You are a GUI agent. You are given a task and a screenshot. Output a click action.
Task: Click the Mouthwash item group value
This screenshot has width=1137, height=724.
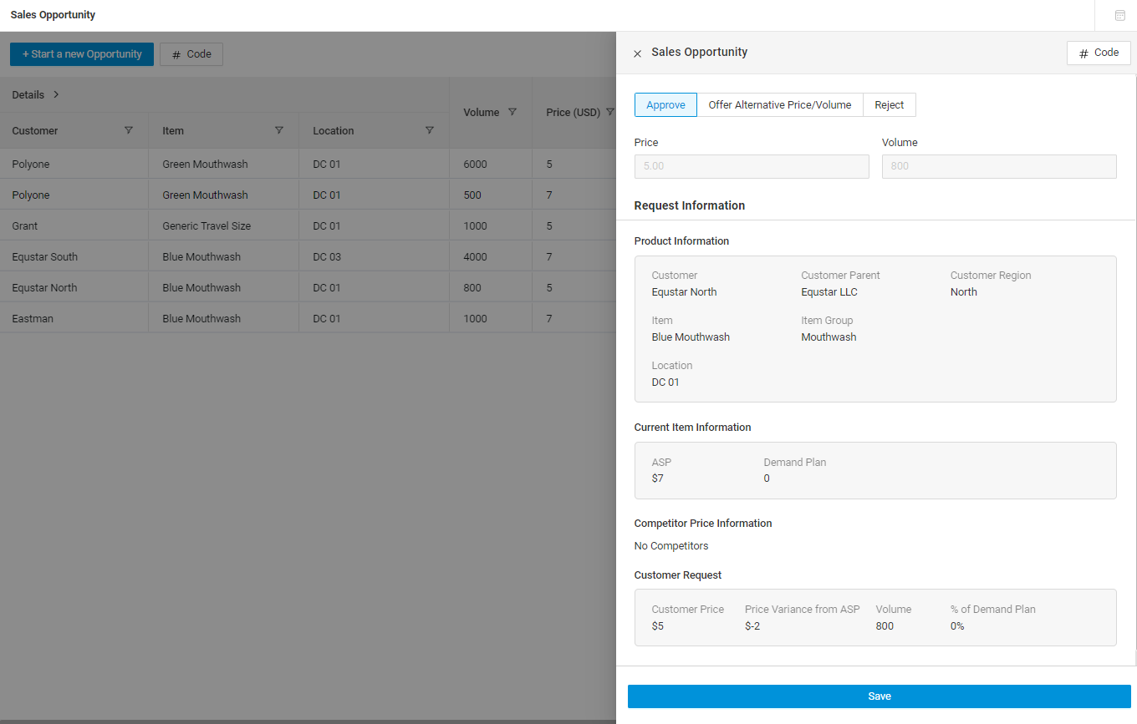(x=829, y=337)
